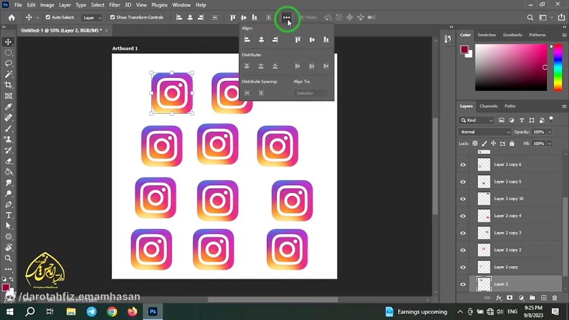Open the Layers panel options menu
Image resolution: width=569 pixels, height=320 pixels.
(564, 106)
